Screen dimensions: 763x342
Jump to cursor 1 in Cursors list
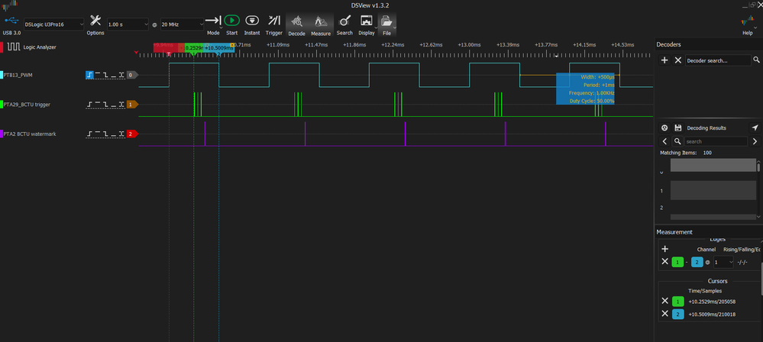677,301
